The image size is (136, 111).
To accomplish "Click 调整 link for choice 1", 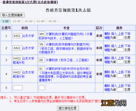I will coord(107,38).
